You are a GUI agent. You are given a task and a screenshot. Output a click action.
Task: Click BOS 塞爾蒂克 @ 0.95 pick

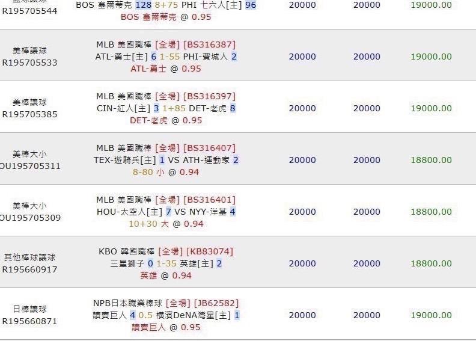[x=166, y=17]
